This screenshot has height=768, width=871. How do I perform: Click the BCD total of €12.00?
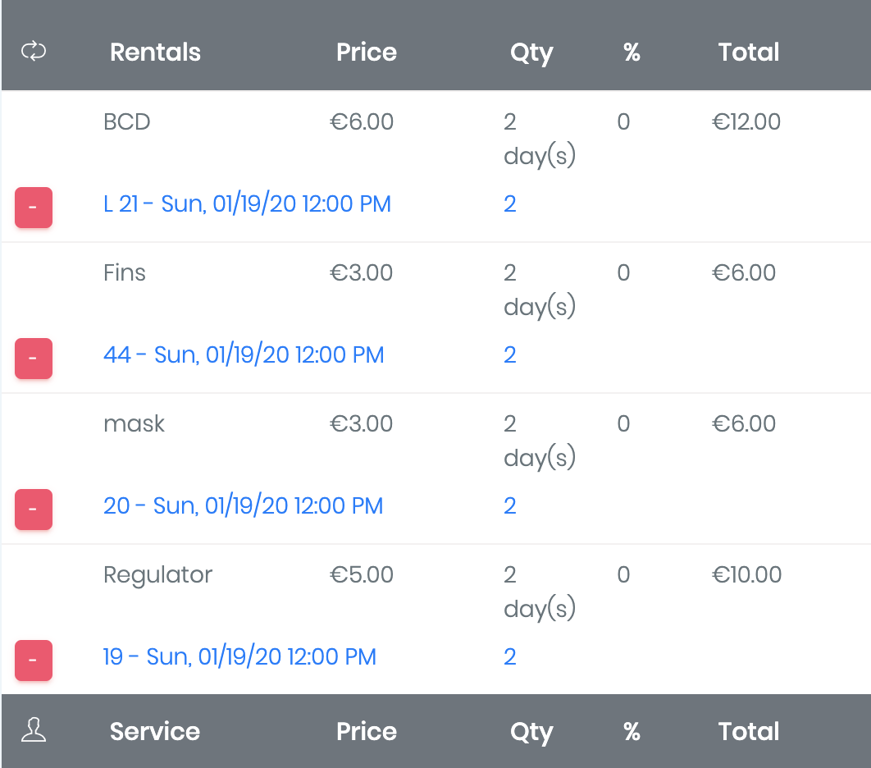click(746, 122)
